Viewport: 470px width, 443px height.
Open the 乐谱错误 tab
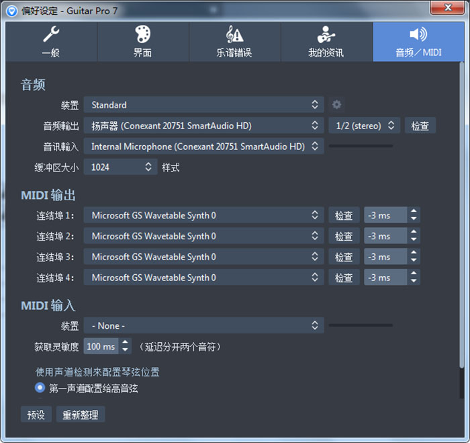235,42
